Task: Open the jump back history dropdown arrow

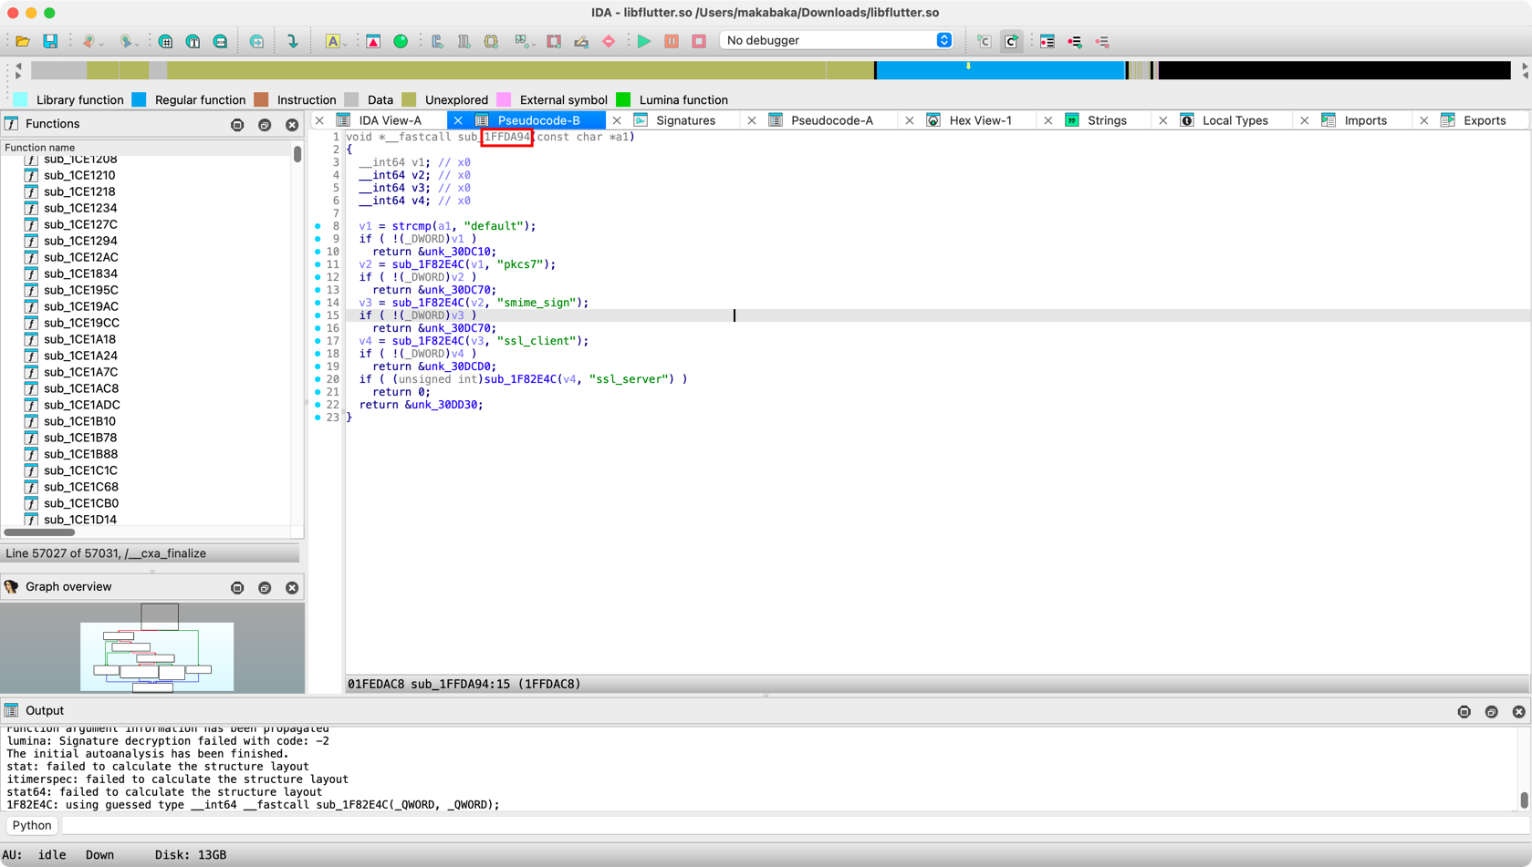Action: (101, 43)
